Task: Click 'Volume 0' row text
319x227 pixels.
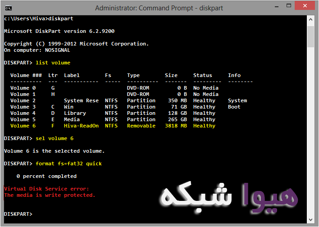Action: 23,88
